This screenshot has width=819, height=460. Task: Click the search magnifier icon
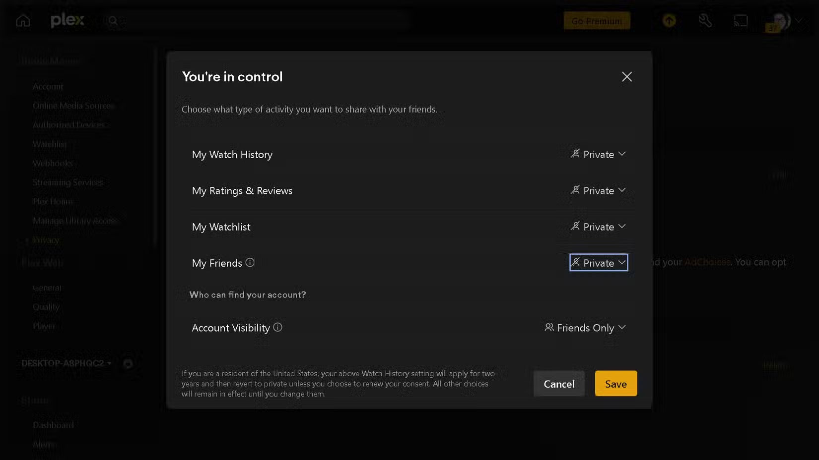point(113,21)
